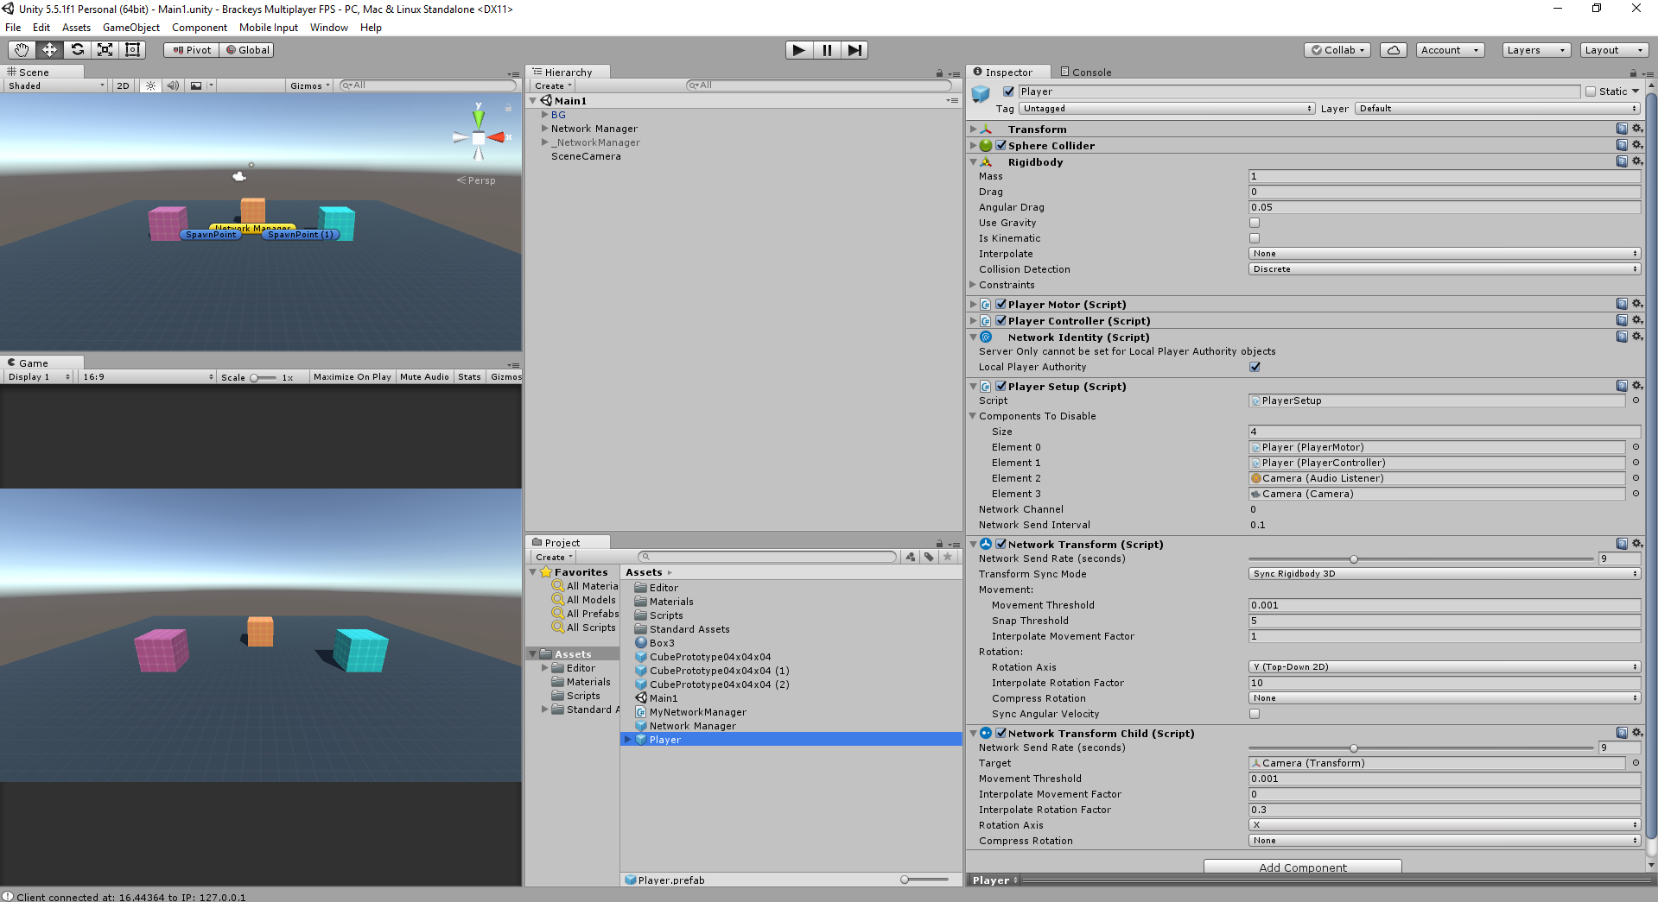Toggle scene effects image icon
This screenshot has width=1658, height=902.
point(196,85)
